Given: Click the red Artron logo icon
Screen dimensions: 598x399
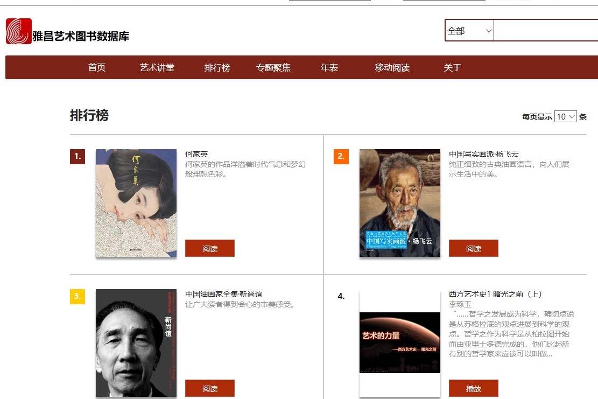Looking at the screenshot, I should click(19, 31).
